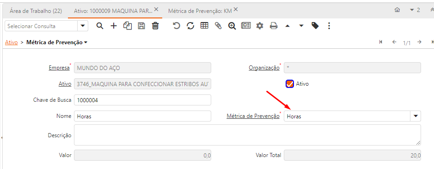Click into the Descrição text area
The width and height of the screenshot is (434, 169).
pos(247,135)
